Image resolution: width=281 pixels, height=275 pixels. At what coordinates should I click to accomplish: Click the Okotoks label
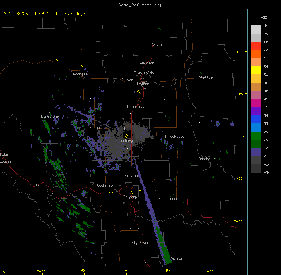click(134, 229)
